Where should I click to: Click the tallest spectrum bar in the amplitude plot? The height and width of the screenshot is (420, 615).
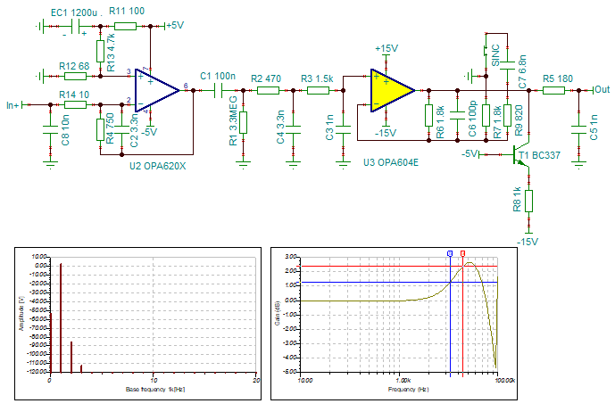tap(61, 318)
